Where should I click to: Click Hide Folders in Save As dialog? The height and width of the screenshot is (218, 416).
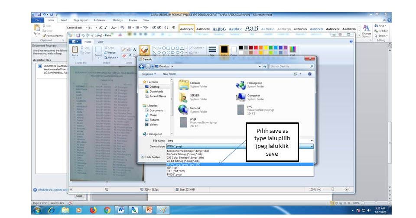pyautogui.click(x=151, y=157)
